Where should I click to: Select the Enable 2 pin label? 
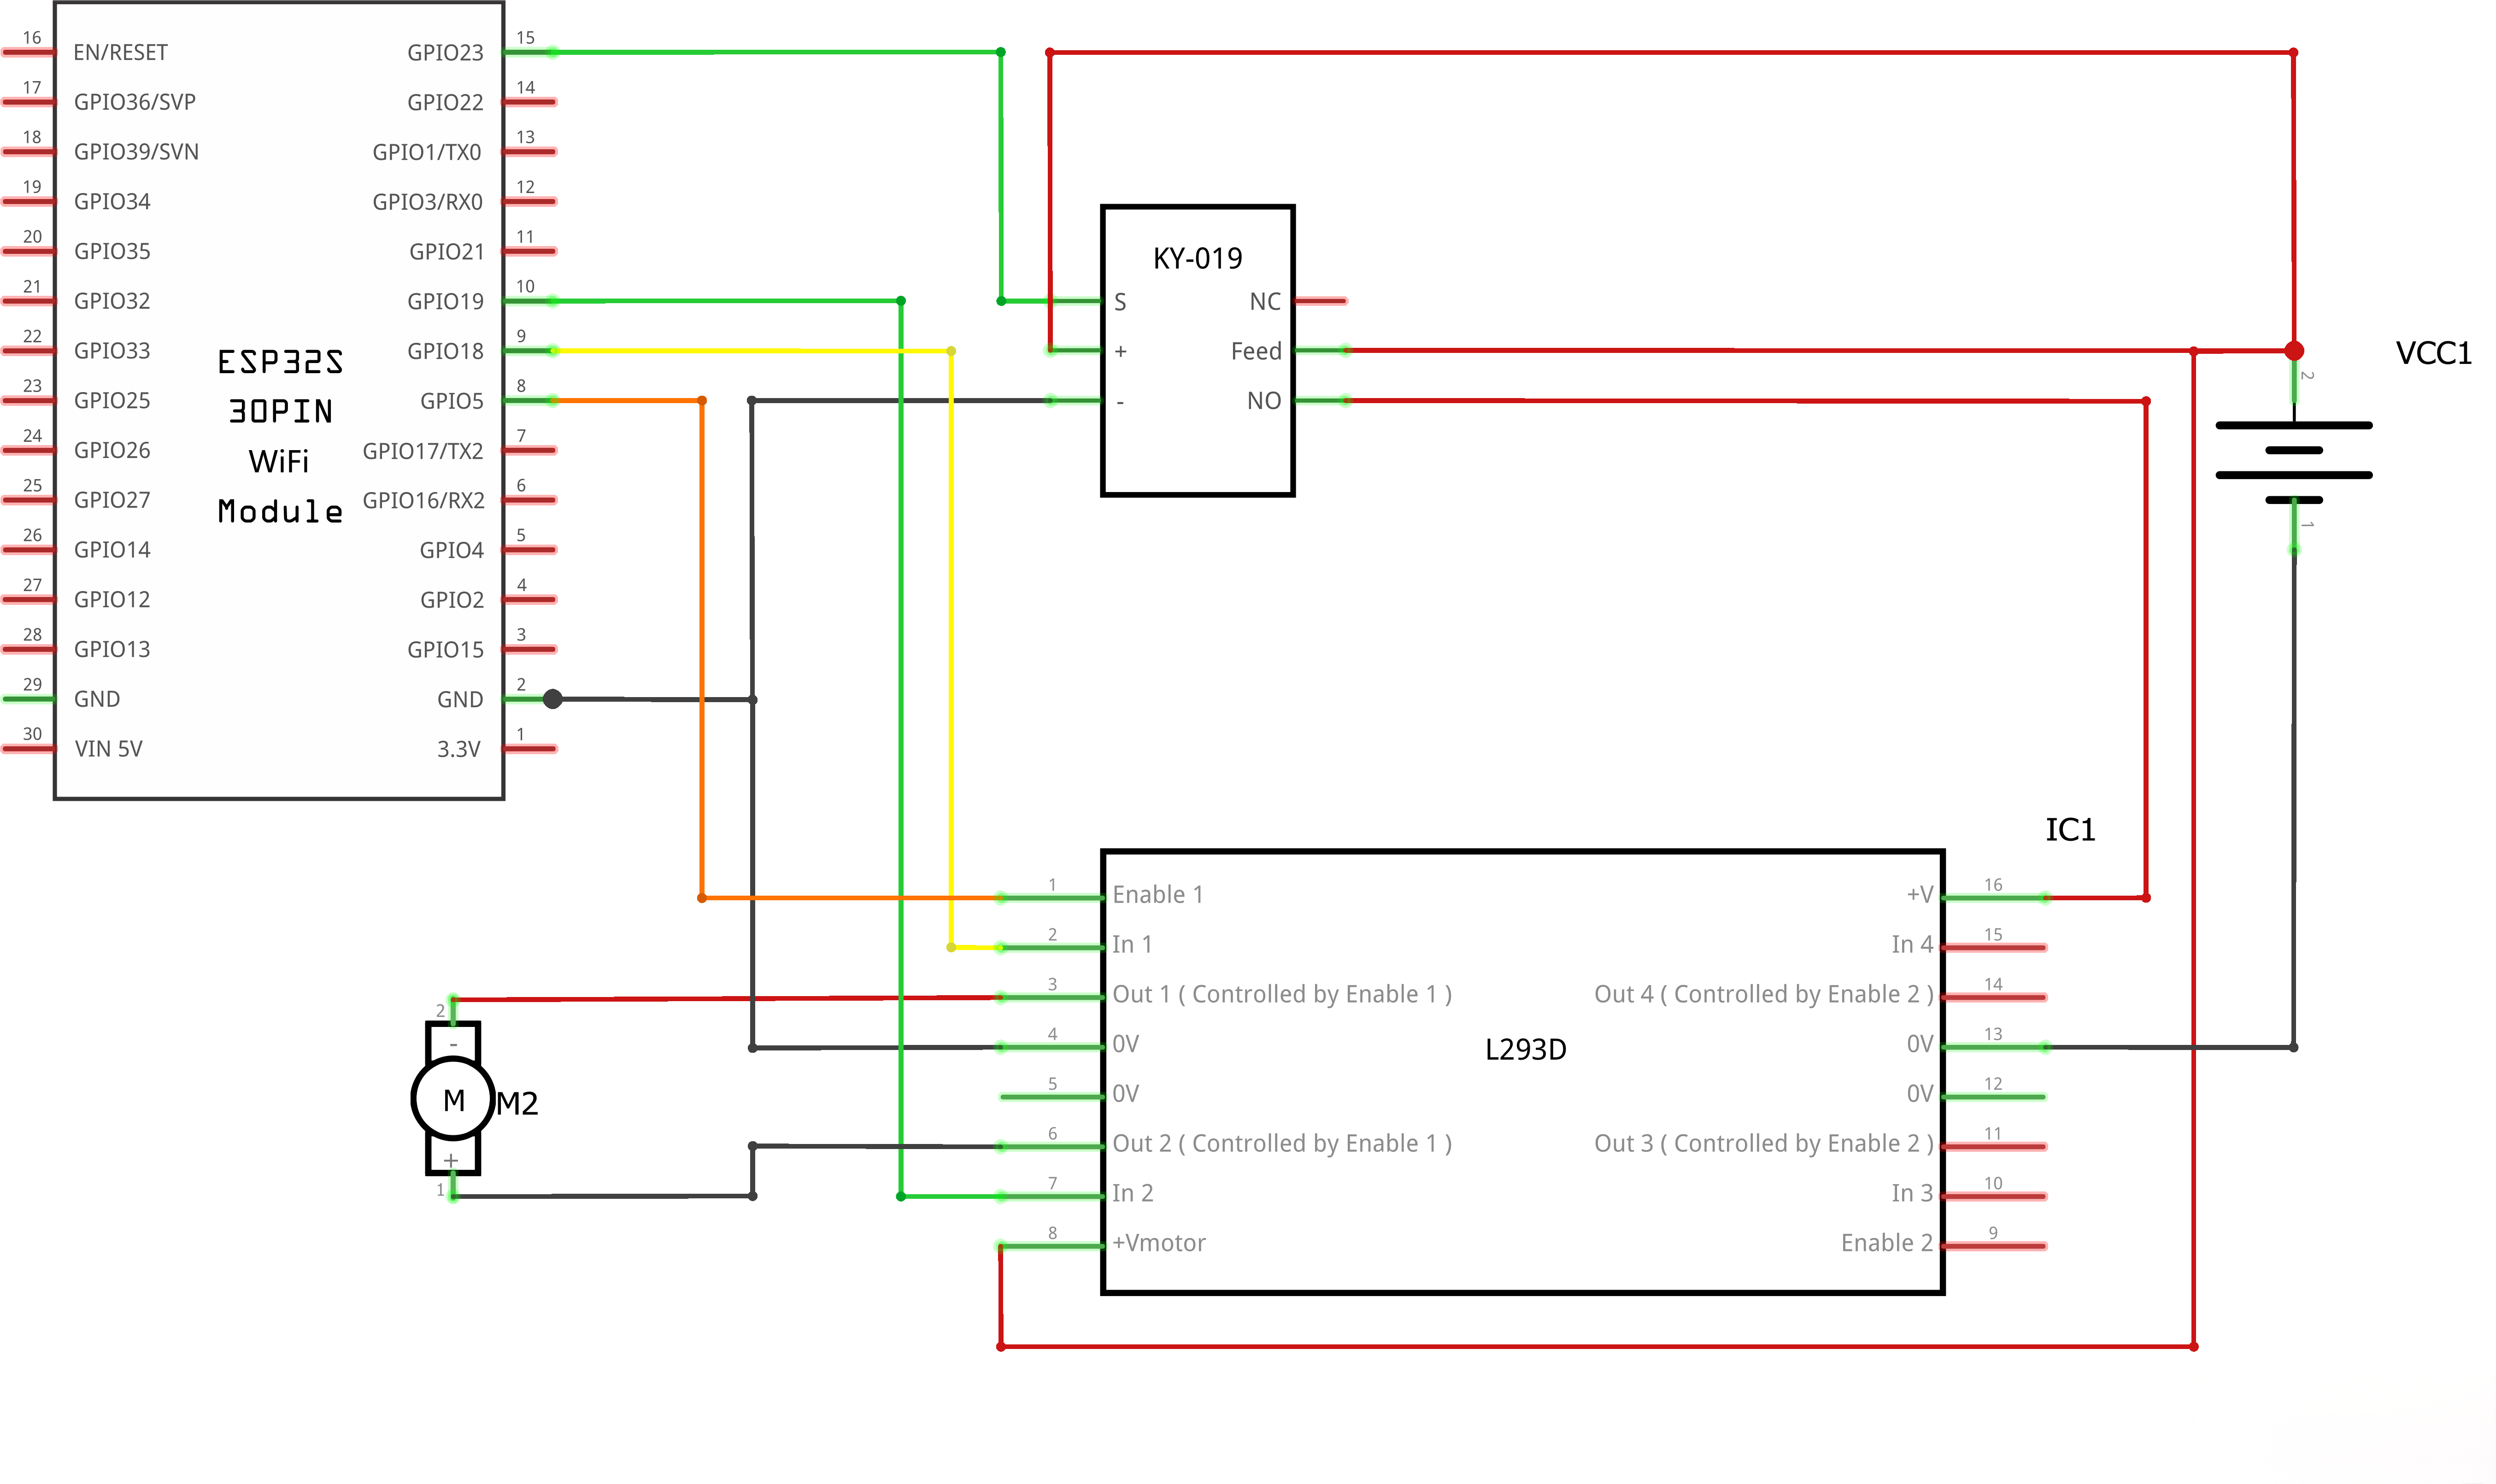tap(1886, 1243)
